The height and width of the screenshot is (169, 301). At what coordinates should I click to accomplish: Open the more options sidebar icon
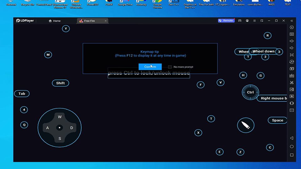[x=292, y=110]
